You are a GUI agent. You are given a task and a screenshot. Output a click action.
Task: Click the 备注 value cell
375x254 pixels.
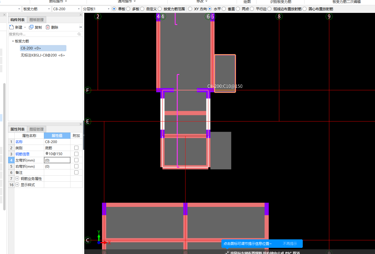pyautogui.click(x=57, y=172)
